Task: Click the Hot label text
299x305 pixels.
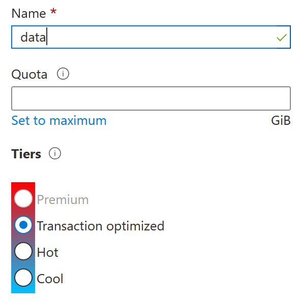Action: coord(48,252)
